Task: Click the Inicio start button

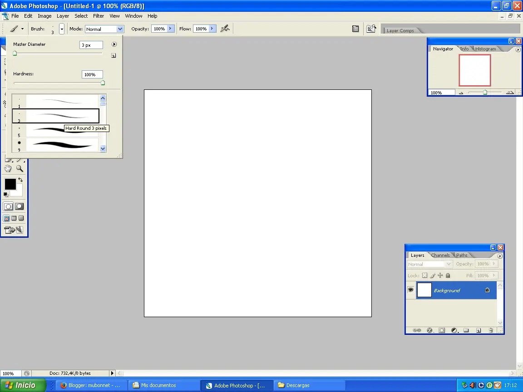Action: [x=23, y=385]
